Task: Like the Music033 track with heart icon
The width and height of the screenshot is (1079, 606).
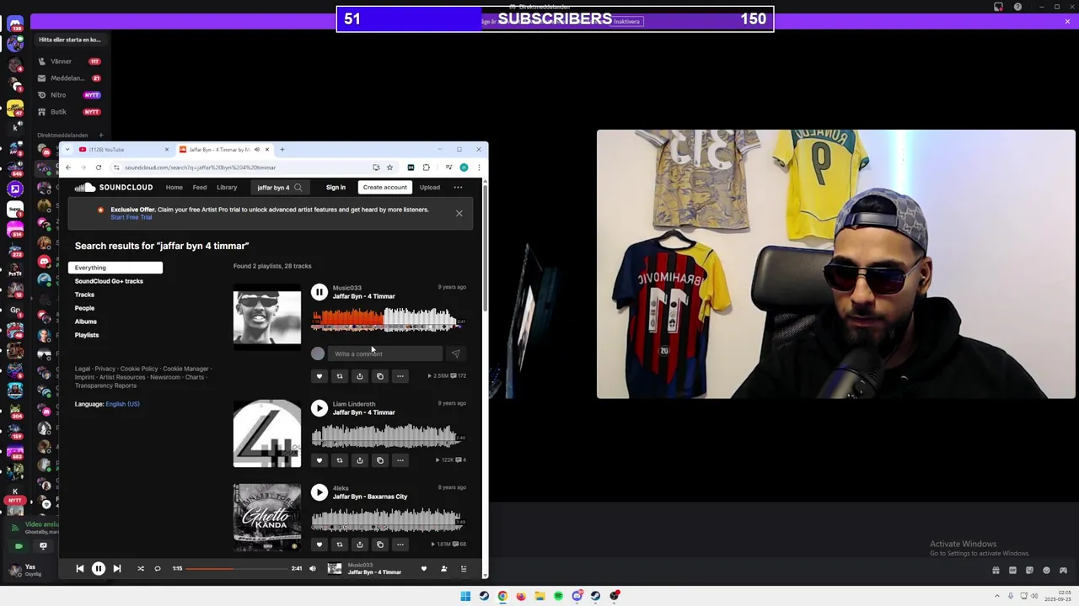Action: pos(319,376)
